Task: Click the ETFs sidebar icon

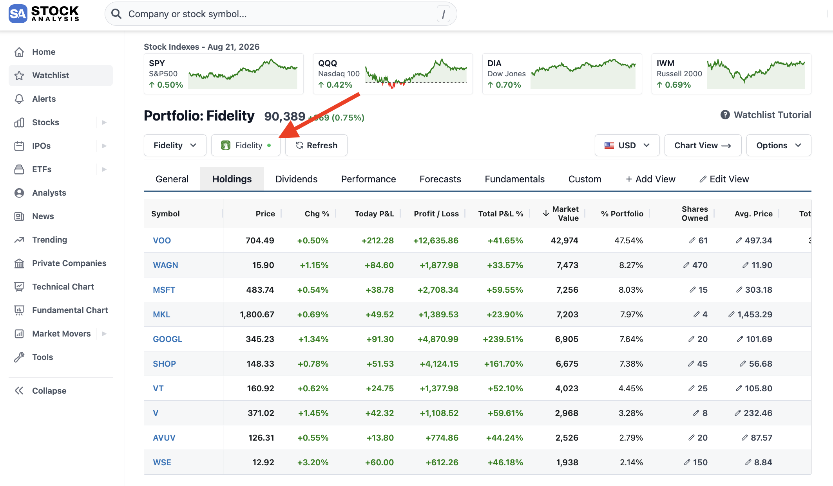Action: click(19, 169)
